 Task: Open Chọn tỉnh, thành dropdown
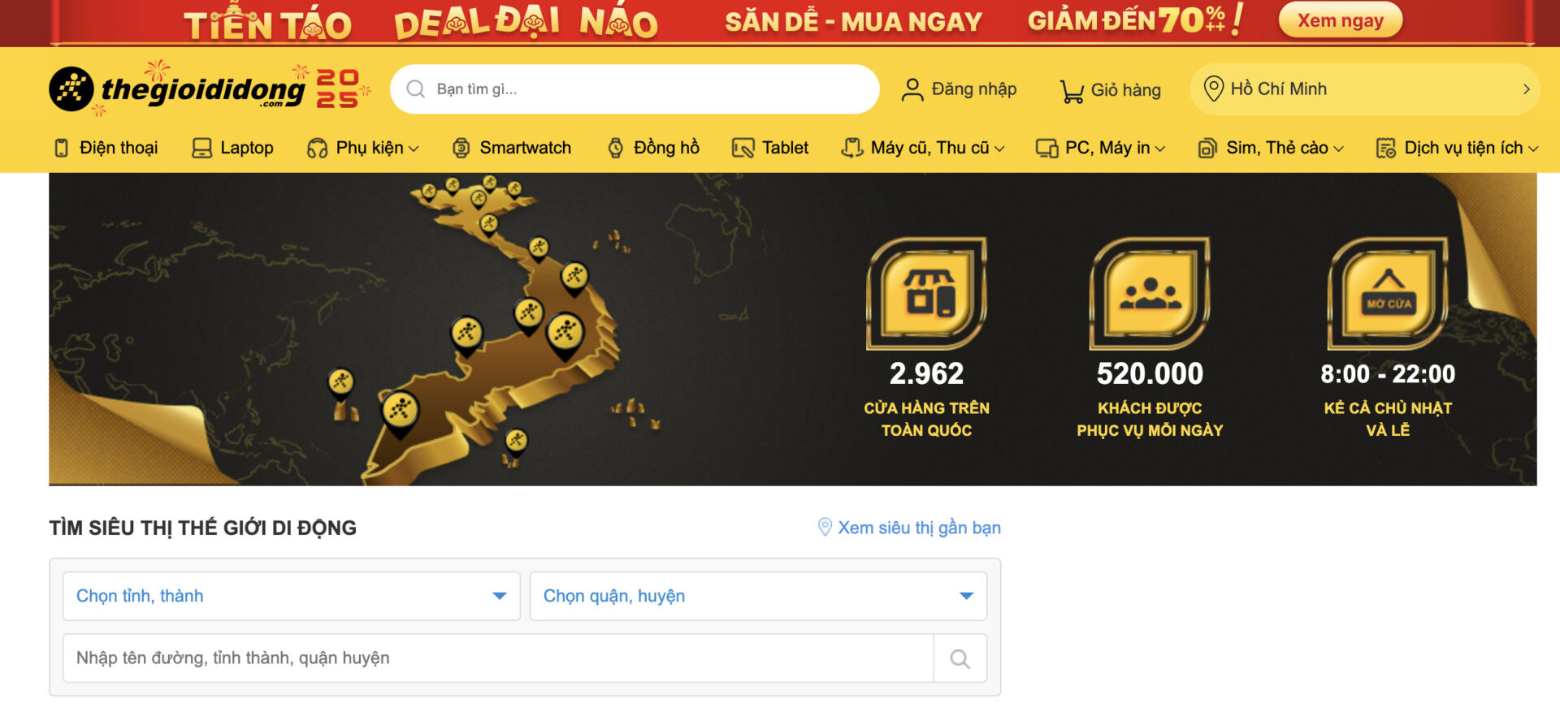292,596
